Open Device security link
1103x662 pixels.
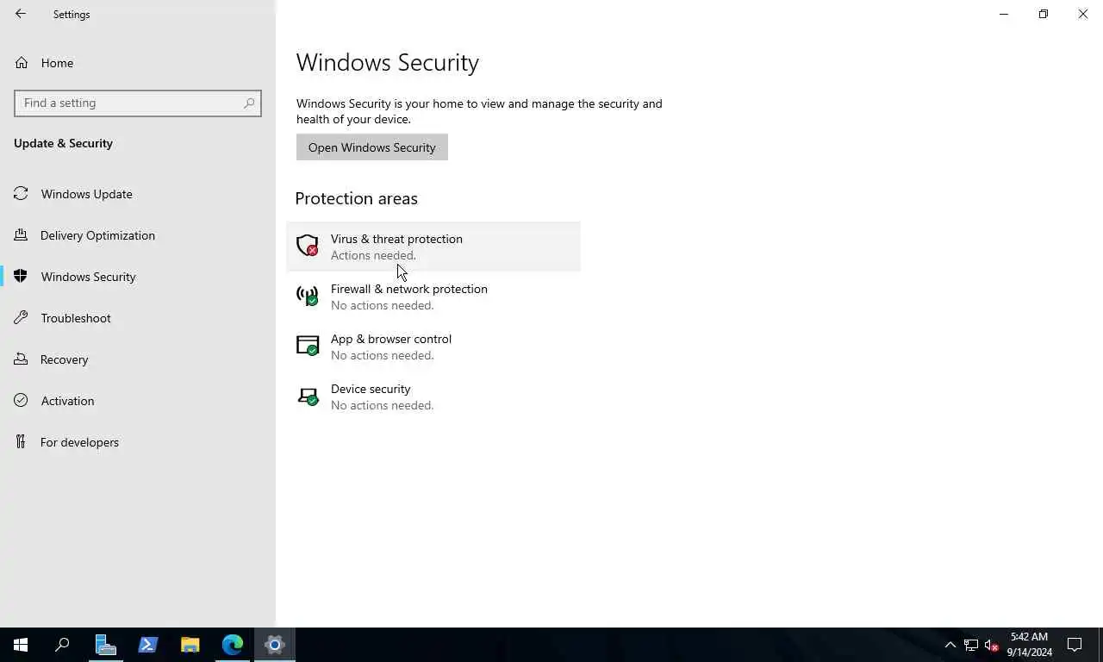(x=433, y=397)
